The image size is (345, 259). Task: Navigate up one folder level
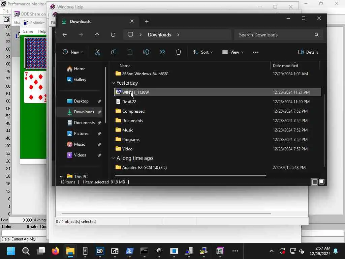point(97,35)
